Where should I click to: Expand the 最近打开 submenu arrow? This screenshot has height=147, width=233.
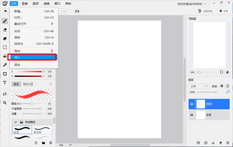52,24
